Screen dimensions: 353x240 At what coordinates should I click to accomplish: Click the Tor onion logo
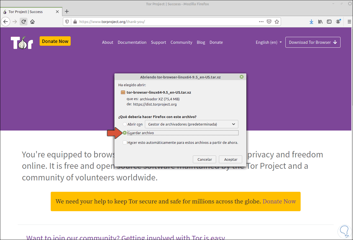[x=22, y=43]
